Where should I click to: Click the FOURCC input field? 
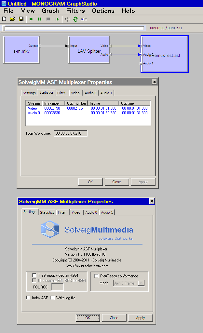(x=58, y=287)
